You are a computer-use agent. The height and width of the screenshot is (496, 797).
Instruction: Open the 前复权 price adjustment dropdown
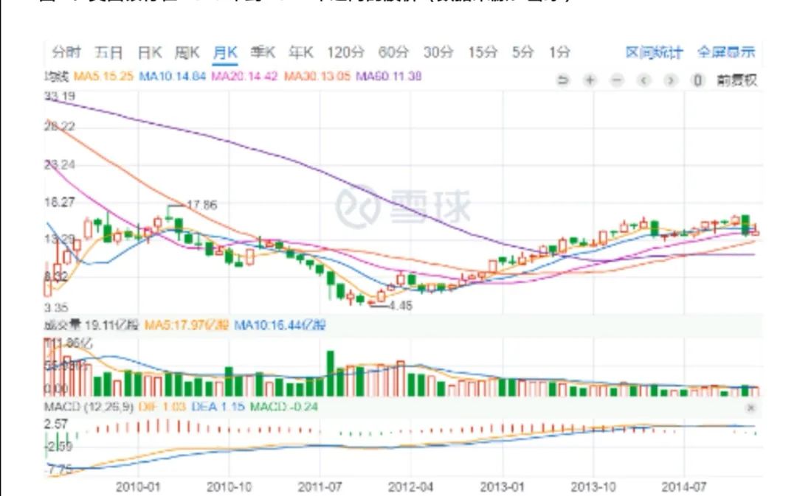[737, 80]
